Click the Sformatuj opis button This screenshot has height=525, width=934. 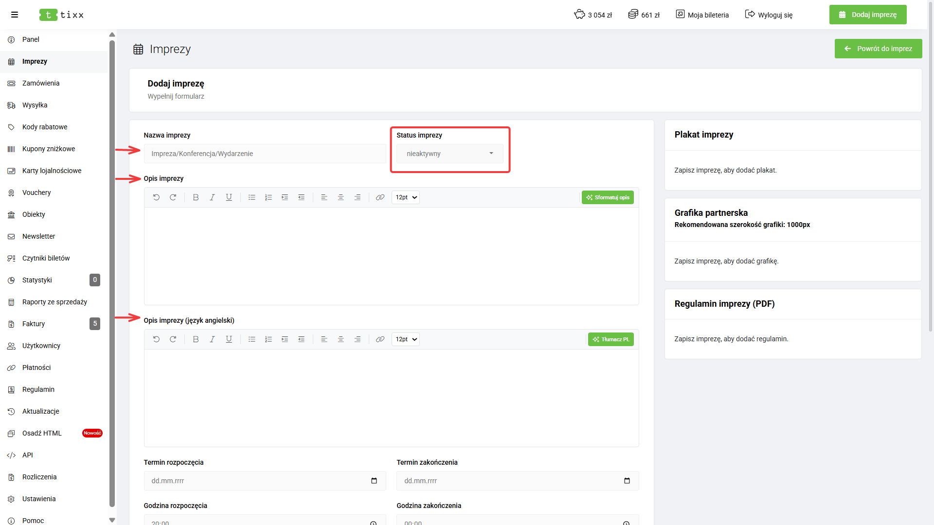[x=608, y=197]
